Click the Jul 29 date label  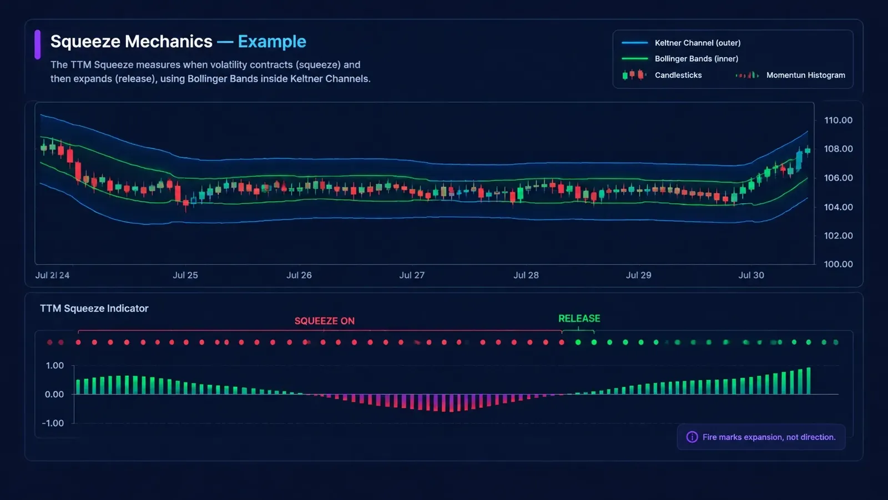click(x=639, y=275)
